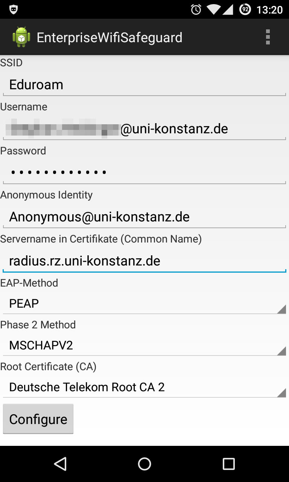The height and width of the screenshot is (482, 289).
Task: Focus the Password field with dots
Action: click(x=144, y=173)
